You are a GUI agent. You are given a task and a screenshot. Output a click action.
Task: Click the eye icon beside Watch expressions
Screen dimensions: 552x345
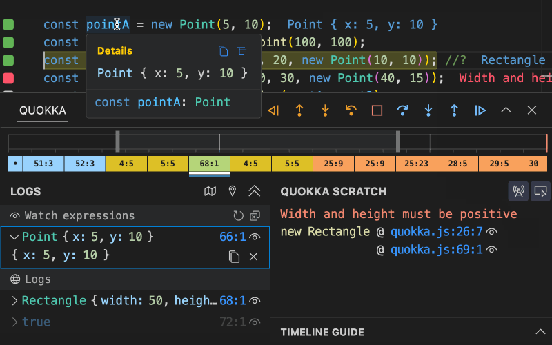click(14, 215)
